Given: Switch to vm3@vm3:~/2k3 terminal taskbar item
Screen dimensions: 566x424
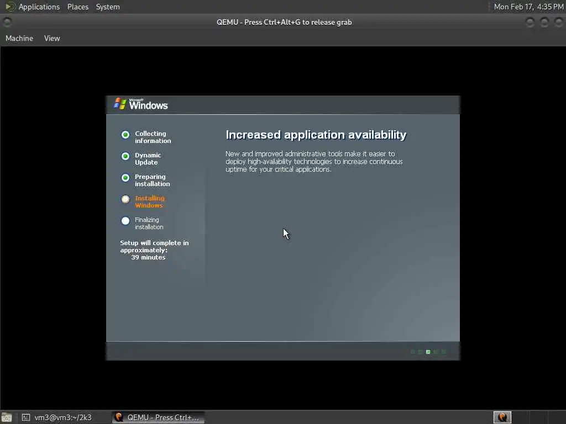Looking at the screenshot, I should (57, 417).
